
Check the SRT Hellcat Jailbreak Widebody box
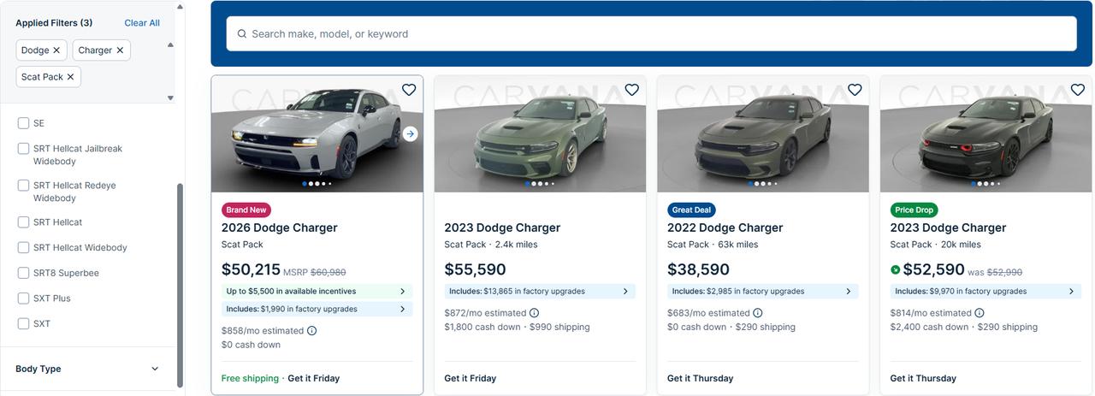click(x=24, y=149)
